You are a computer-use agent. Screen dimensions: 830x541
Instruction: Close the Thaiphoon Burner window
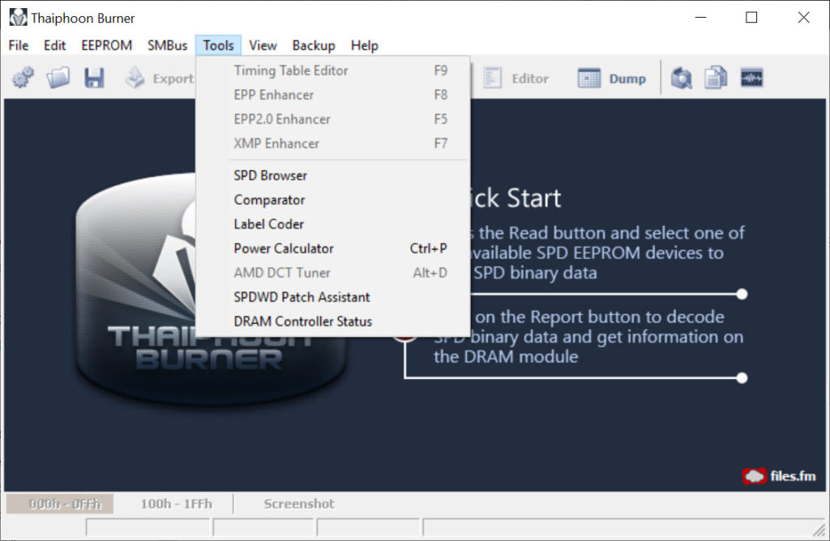pyautogui.click(x=803, y=18)
